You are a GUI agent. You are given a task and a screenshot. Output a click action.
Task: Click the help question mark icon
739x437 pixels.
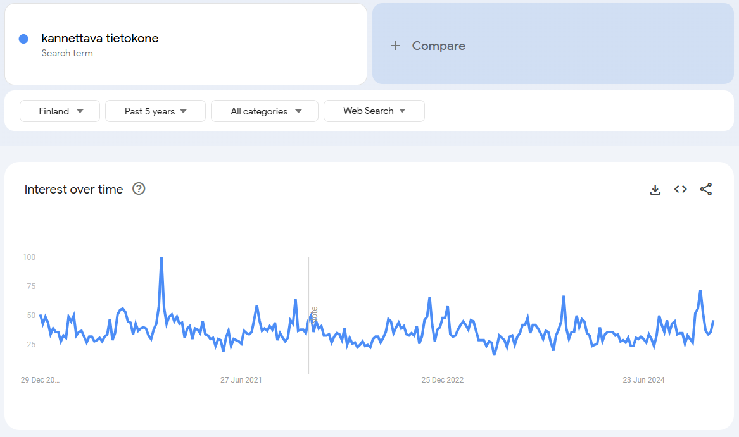click(139, 188)
